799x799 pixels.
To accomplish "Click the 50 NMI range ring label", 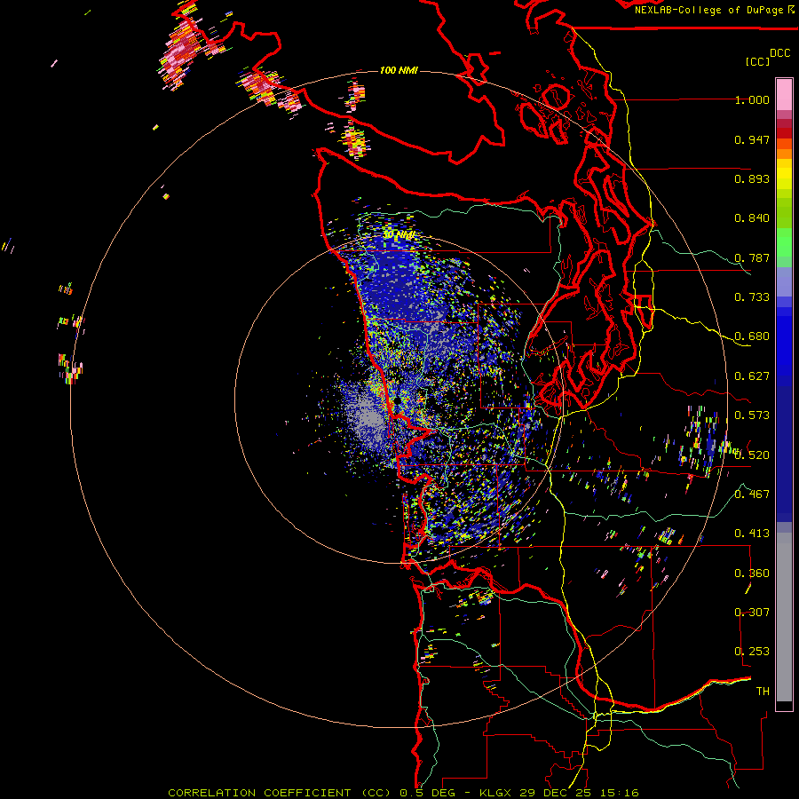I will 399,235.
